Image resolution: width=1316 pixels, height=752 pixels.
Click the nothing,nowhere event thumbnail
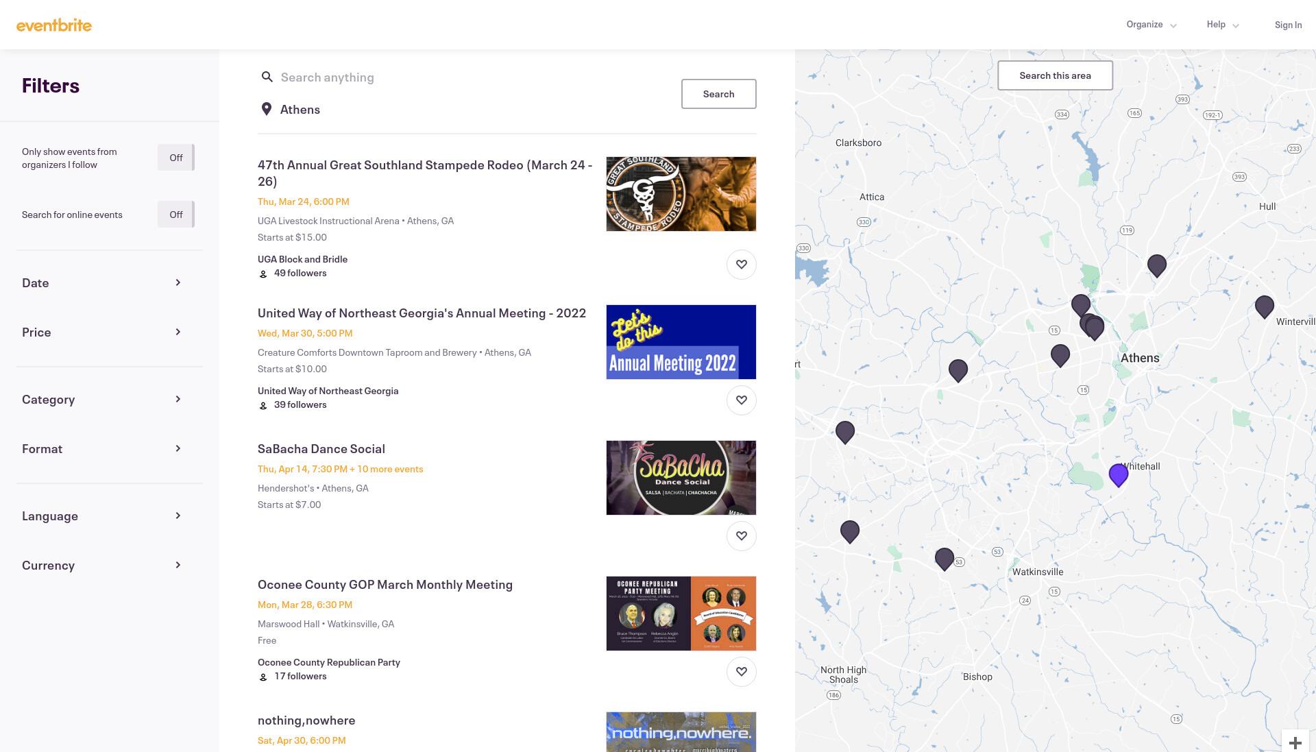coord(681,732)
